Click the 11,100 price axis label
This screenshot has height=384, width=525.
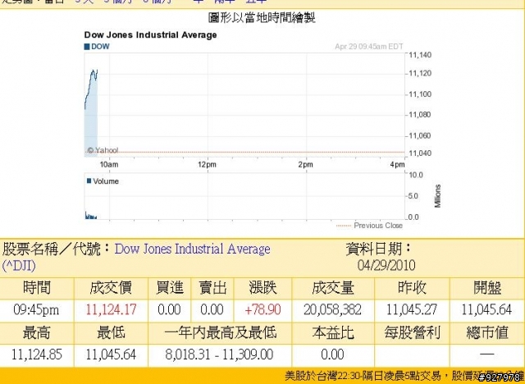(x=420, y=94)
